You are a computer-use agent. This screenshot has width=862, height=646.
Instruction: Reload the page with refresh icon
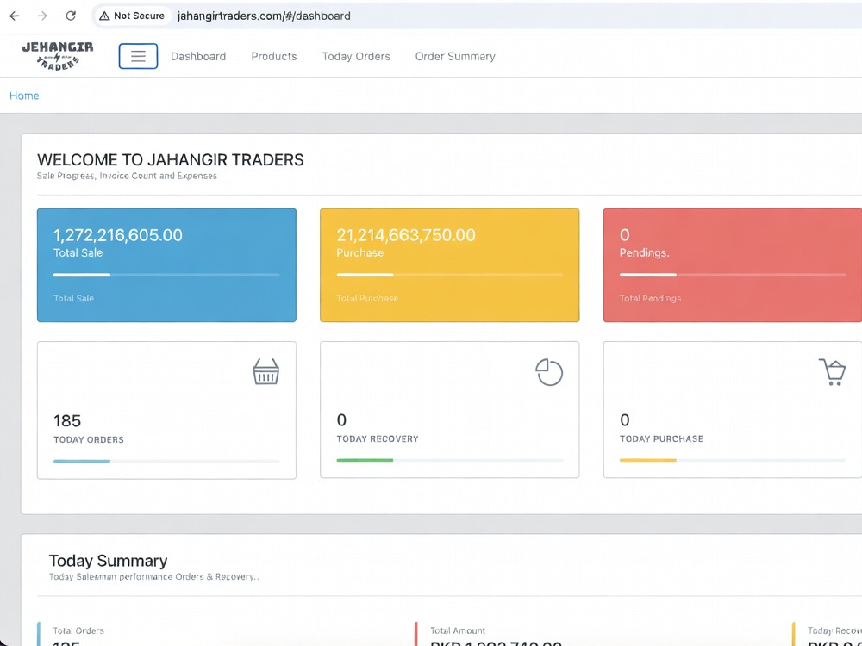tap(71, 16)
